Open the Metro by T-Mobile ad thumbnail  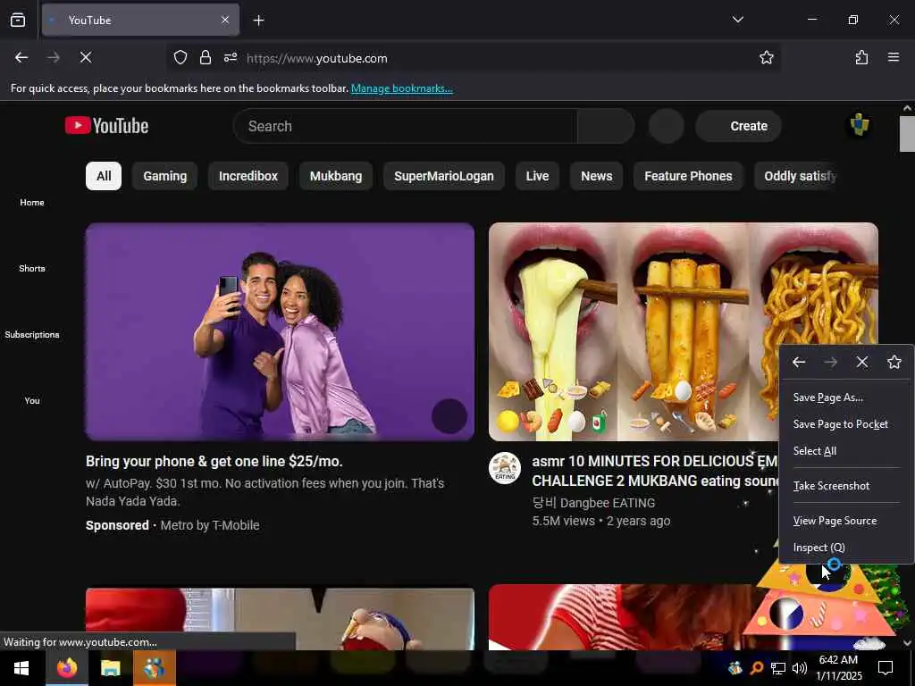(x=280, y=331)
